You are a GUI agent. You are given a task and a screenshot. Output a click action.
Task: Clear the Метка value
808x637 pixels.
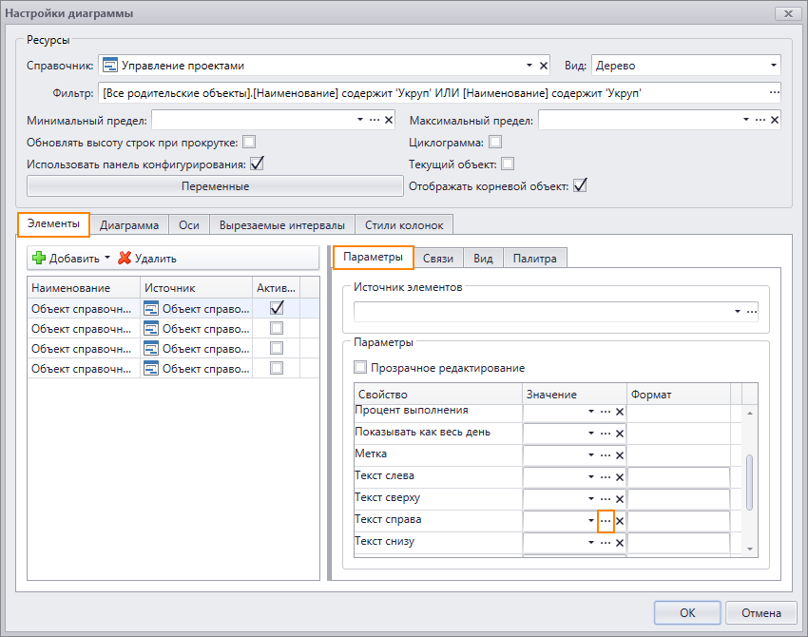(x=620, y=455)
